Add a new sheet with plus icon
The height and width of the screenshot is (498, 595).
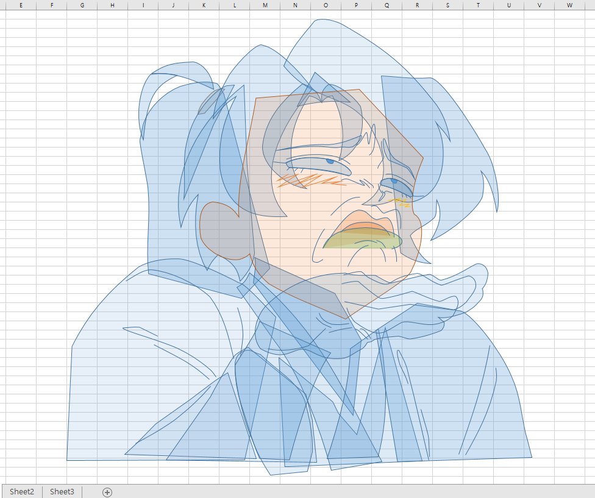[107, 493]
